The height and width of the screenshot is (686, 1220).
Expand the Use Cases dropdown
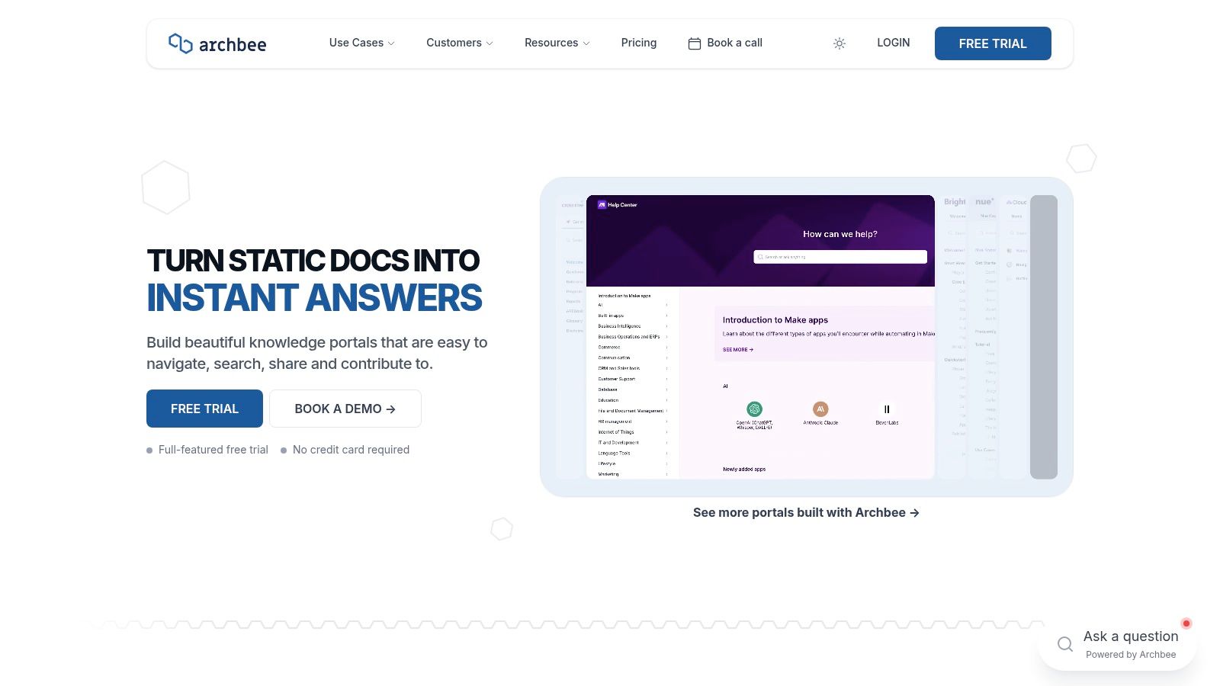[362, 43]
